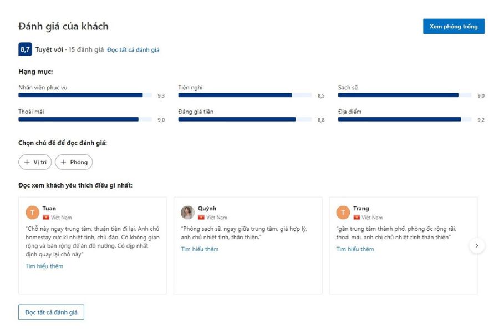Toggle the Vị trí topic filter
Image resolution: width=499 pixels, height=333 pixels.
[x=35, y=162]
